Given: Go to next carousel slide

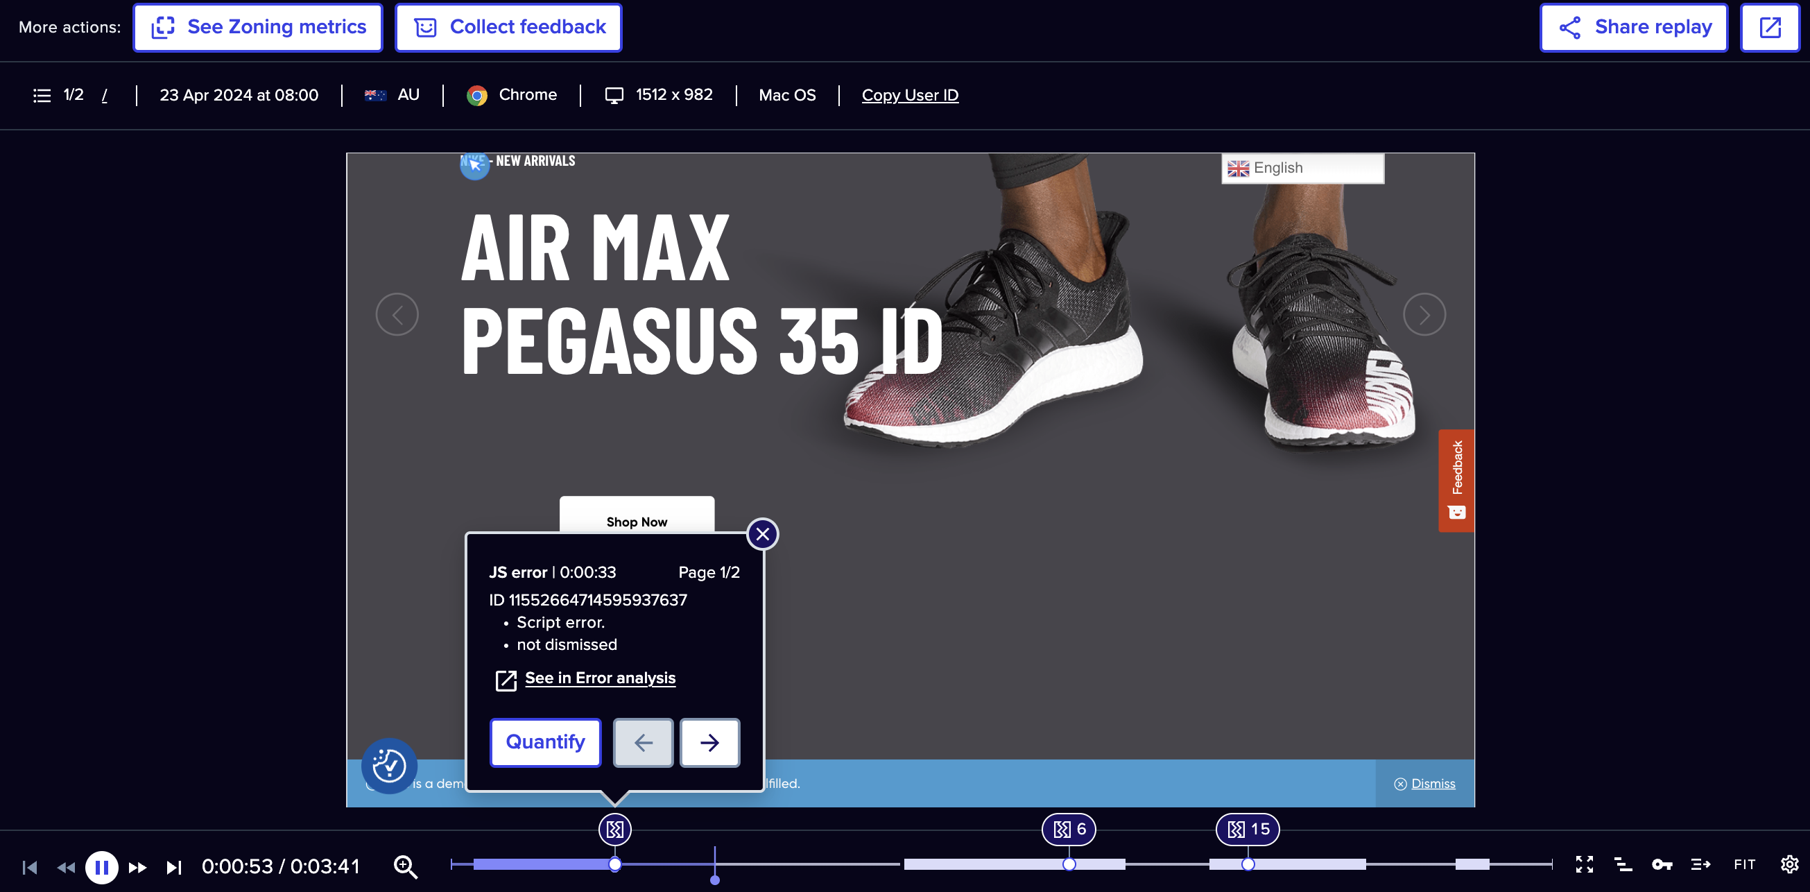Looking at the screenshot, I should coord(1424,314).
